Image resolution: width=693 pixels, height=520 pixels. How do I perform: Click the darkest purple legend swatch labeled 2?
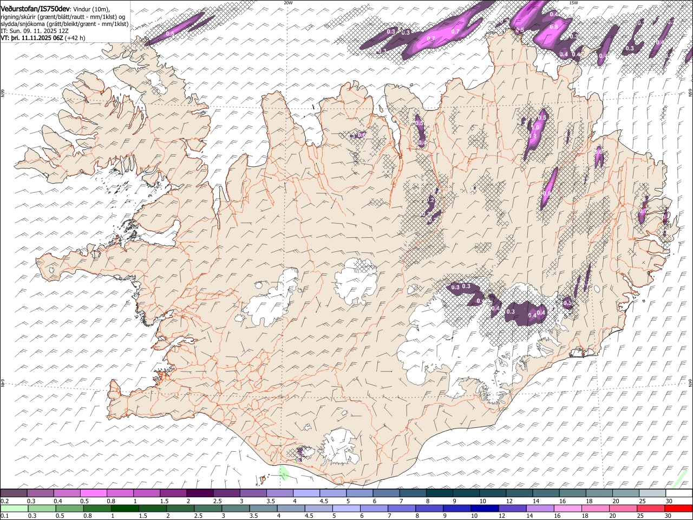pyautogui.click(x=199, y=493)
